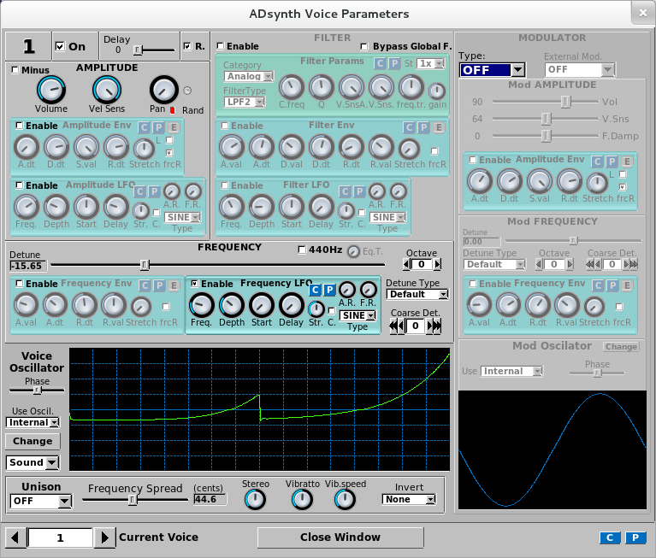The image size is (656, 558).
Task: Click the Unison Vibratto knob
Action: (302, 500)
